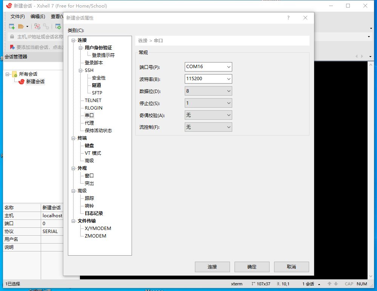Collapse the SSH tree node
The width and height of the screenshot is (377, 291).
click(x=80, y=70)
